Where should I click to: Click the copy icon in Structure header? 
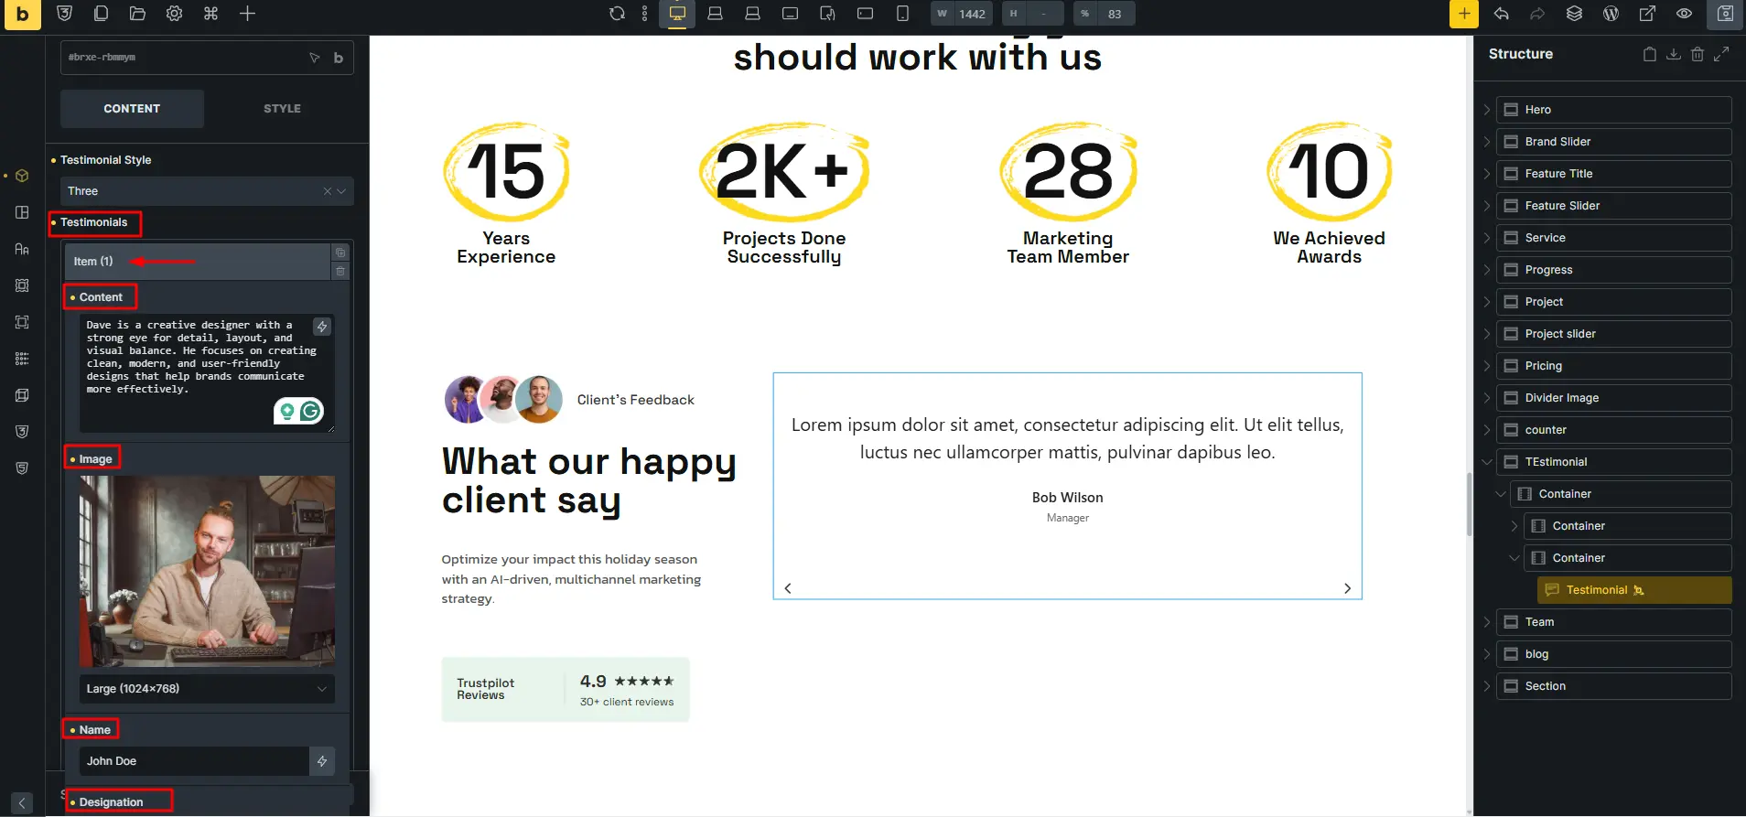point(1649,54)
